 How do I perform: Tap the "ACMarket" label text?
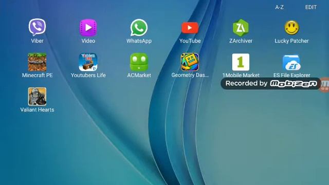coord(139,75)
